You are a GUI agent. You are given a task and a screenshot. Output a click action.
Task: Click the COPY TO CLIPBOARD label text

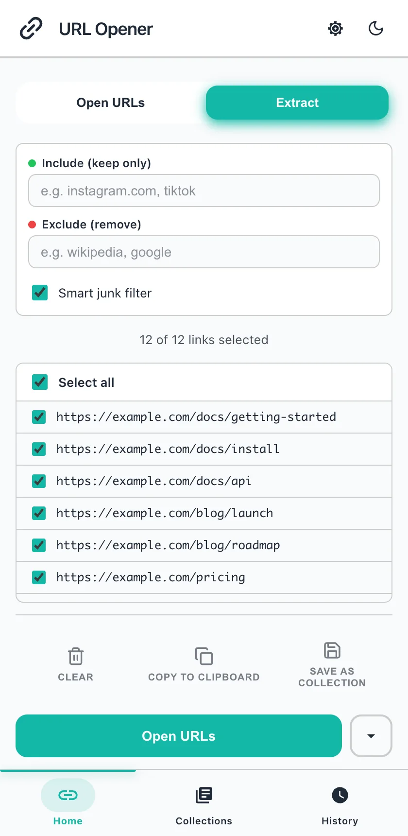click(x=204, y=677)
